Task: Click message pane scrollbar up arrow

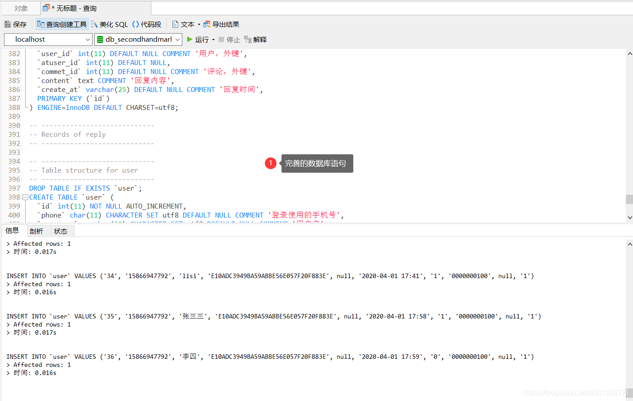Action: pos(629,244)
